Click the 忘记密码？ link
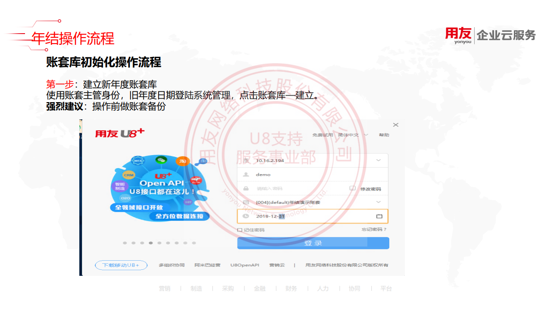Viewport: 551px width, 309px height. pos(374,230)
